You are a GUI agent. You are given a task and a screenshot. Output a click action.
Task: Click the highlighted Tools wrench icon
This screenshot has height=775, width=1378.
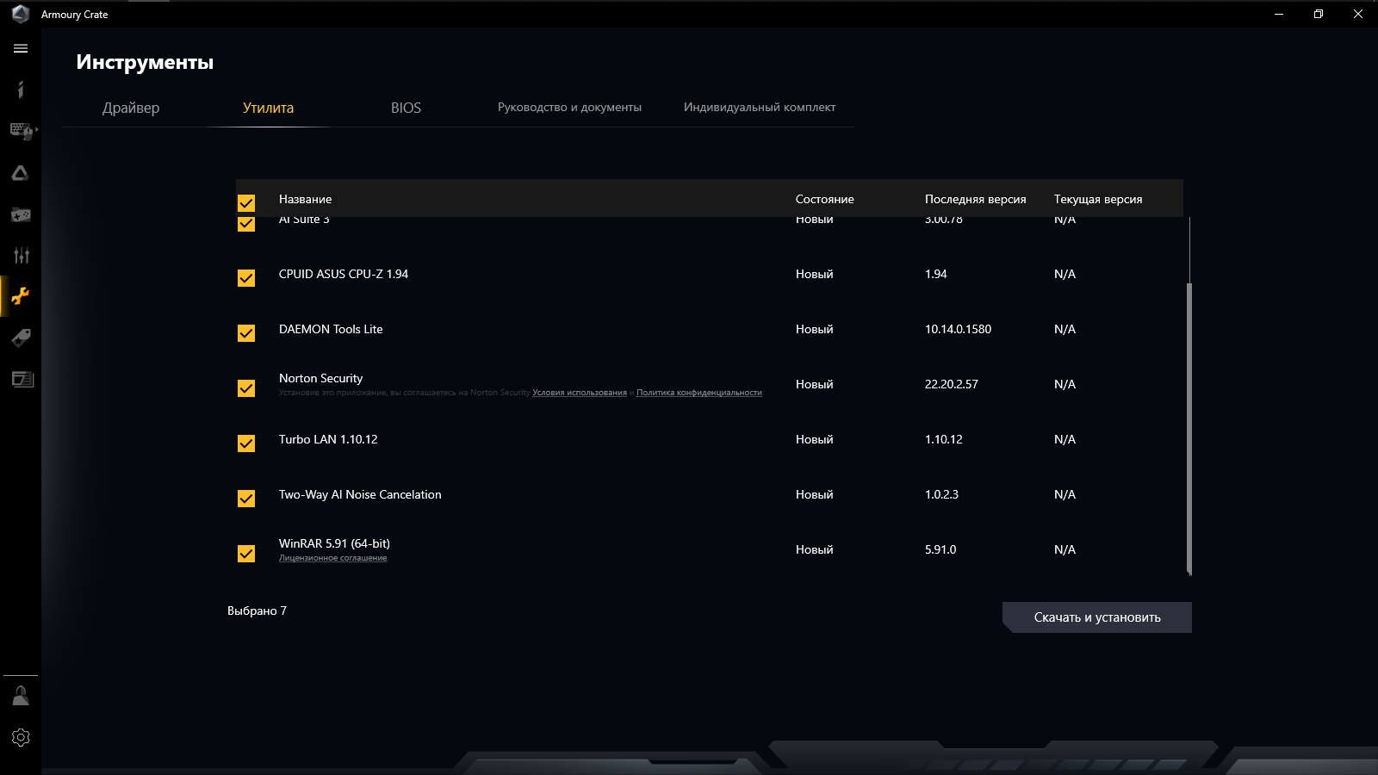pyautogui.click(x=20, y=296)
